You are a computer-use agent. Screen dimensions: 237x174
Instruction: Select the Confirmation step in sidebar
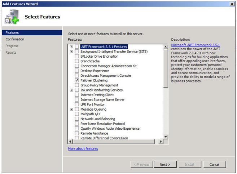[15, 39]
